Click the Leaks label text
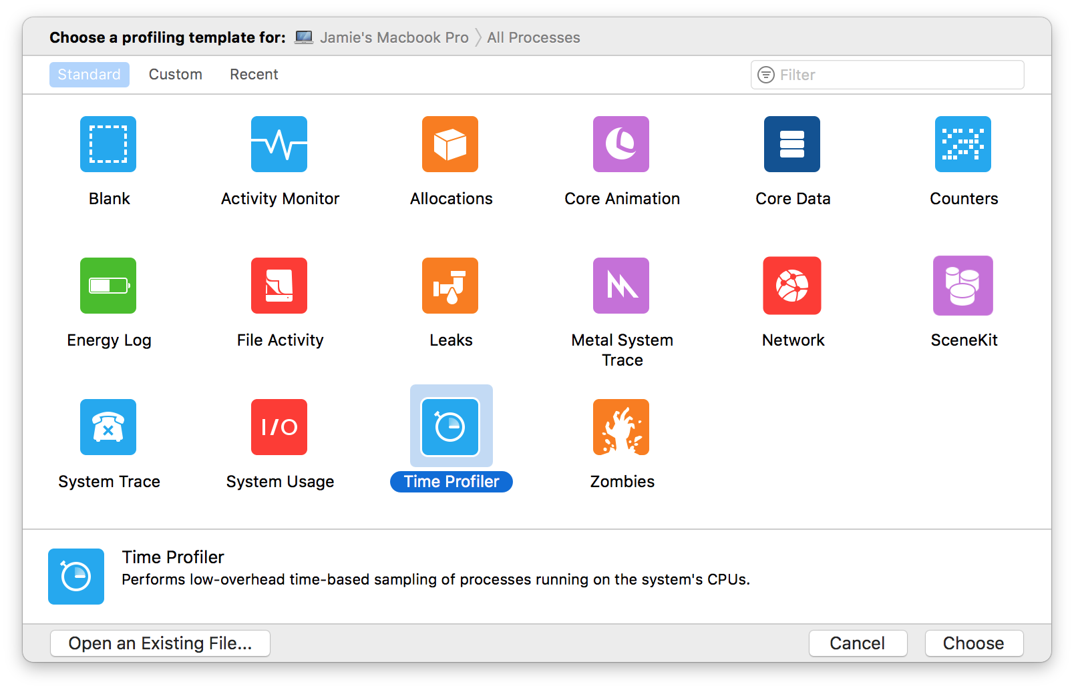1074x690 pixels. click(x=452, y=340)
